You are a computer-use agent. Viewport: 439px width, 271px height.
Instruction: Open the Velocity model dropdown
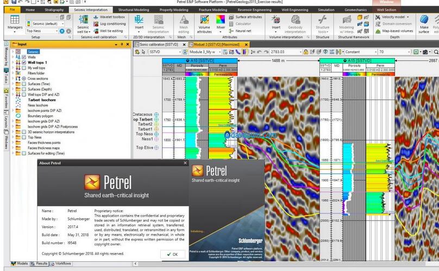[x=407, y=17]
